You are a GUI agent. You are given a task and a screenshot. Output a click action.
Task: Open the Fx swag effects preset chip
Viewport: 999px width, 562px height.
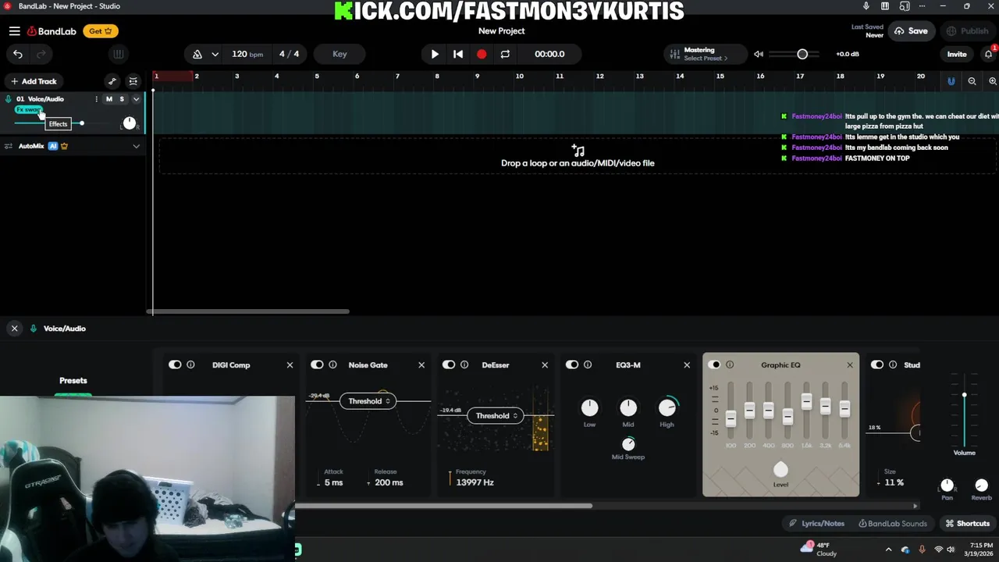pyautogui.click(x=28, y=110)
